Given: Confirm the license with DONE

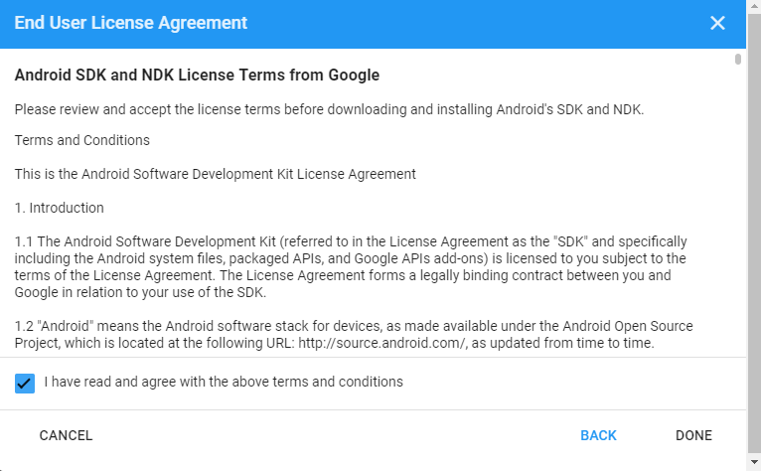Looking at the screenshot, I should 693,435.
